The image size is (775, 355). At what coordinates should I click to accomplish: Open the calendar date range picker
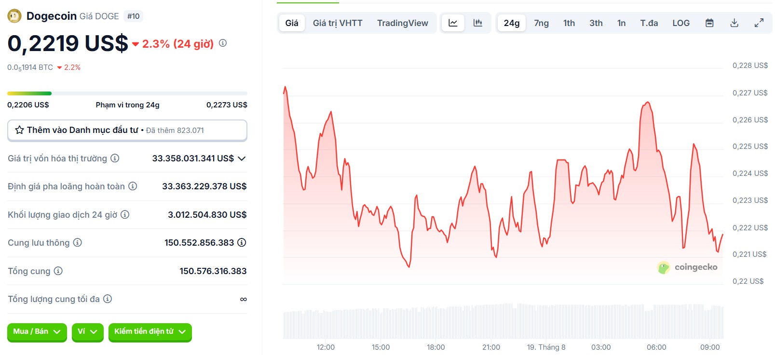click(x=709, y=23)
